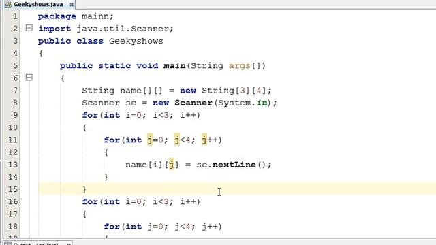Click line number 18 in the gutter

(x=13, y=227)
